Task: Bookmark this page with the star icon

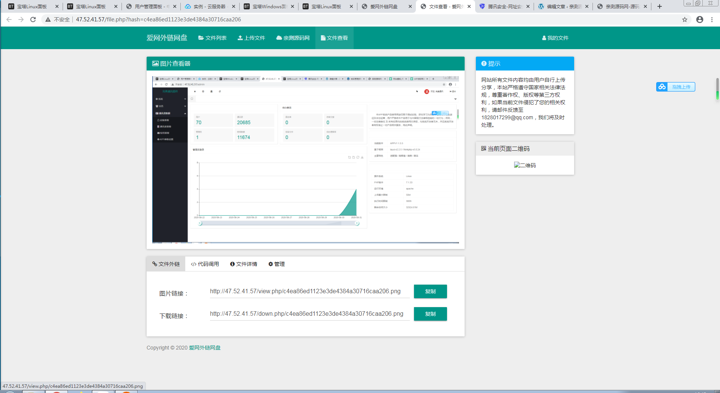Action: (685, 19)
